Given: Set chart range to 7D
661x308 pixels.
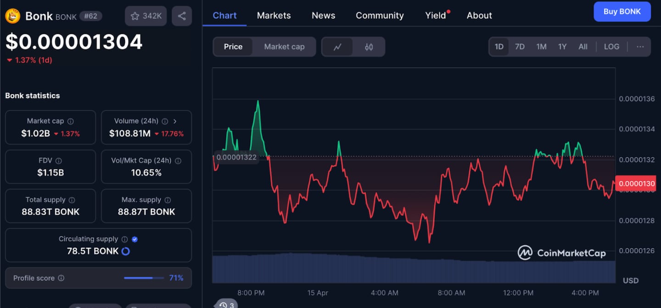Looking at the screenshot, I should [520, 47].
